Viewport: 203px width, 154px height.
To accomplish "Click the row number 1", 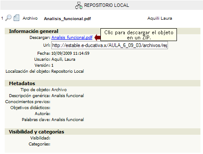I will [2, 18].
